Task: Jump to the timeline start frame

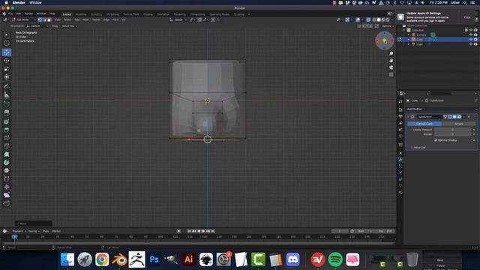Action: point(189,231)
